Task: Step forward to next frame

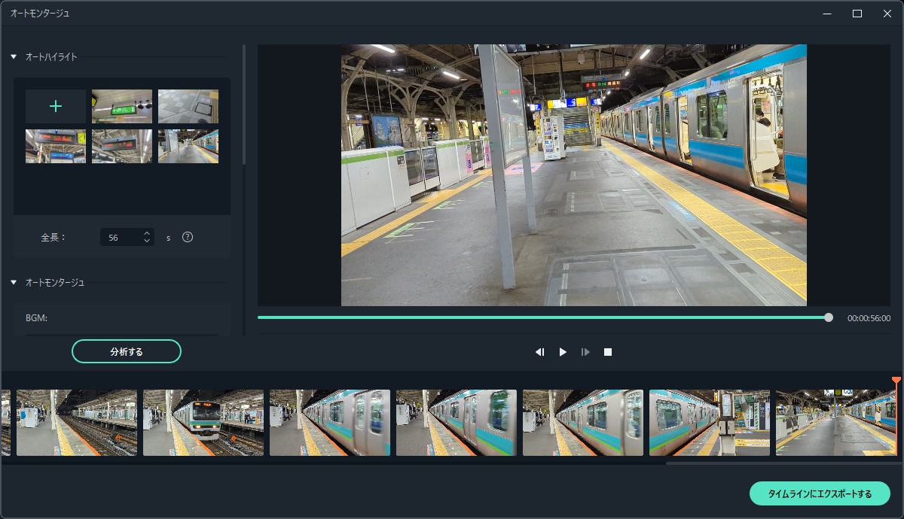Action: tap(585, 352)
